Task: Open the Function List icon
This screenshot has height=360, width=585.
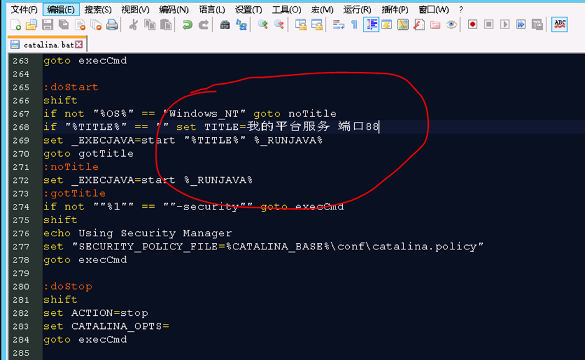Action: (419, 25)
